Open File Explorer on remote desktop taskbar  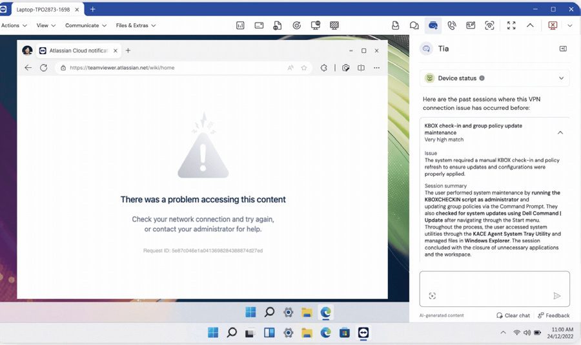[307, 312]
